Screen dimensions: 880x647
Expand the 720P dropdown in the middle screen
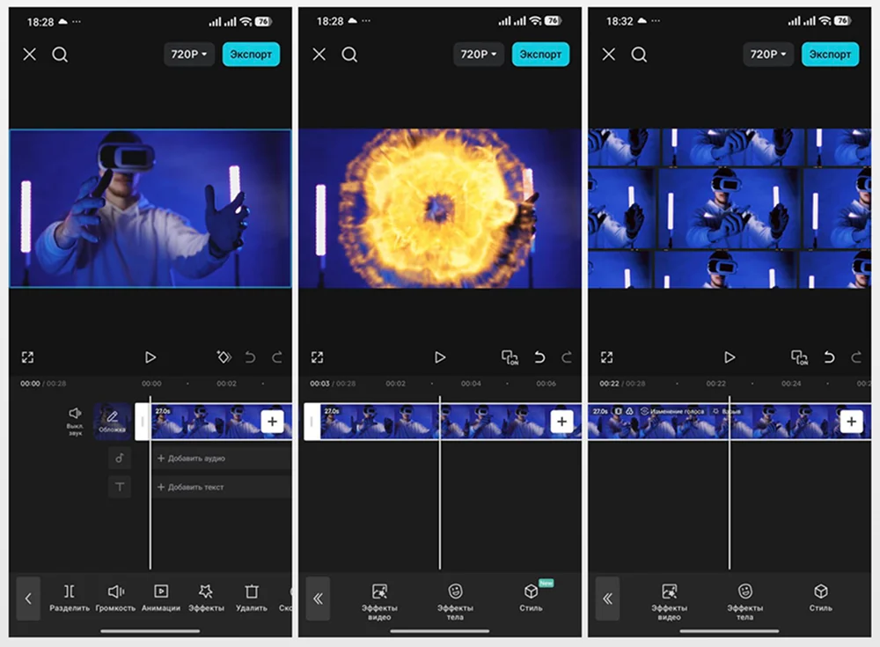(x=479, y=55)
